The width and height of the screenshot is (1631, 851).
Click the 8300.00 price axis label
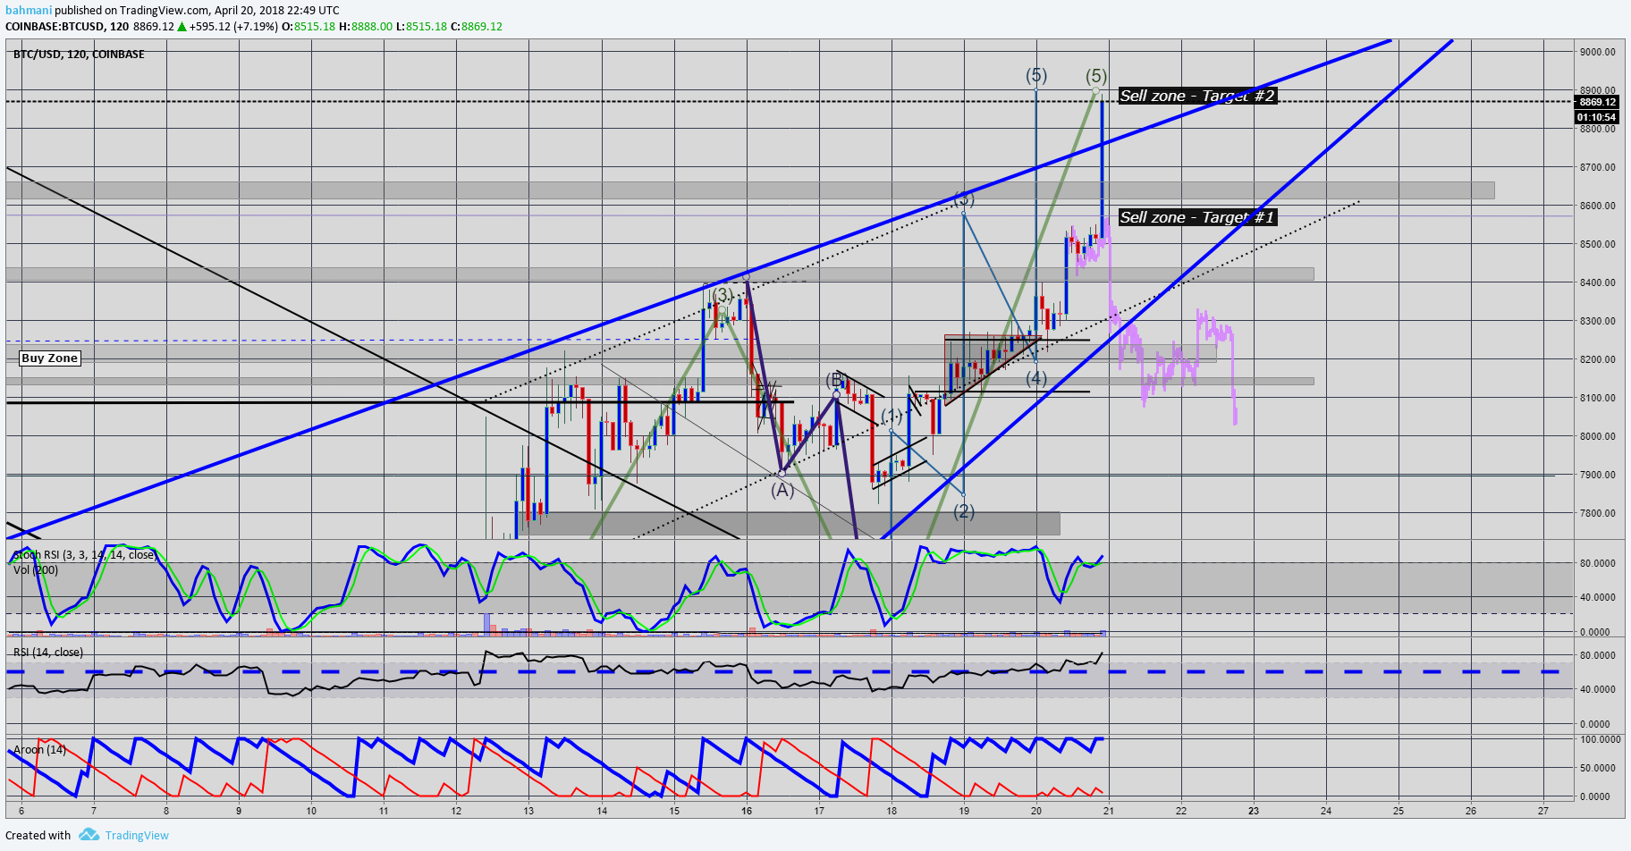click(1597, 321)
